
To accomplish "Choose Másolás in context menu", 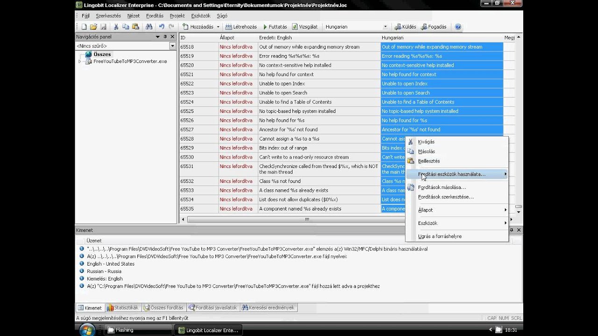I will click(457, 151).
